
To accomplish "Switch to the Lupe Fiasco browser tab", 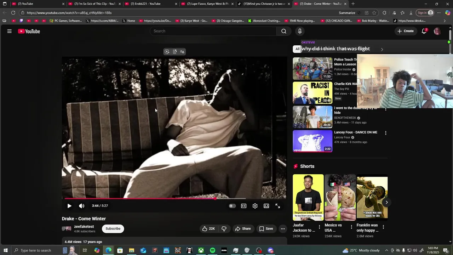I will [208, 4].
